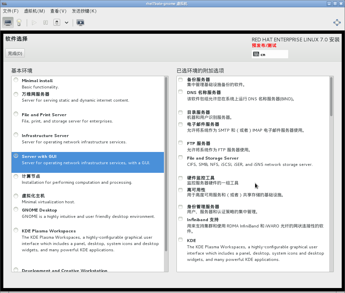
Task: Choose GNOME Desktop environment radio
Action: point(16,209)
